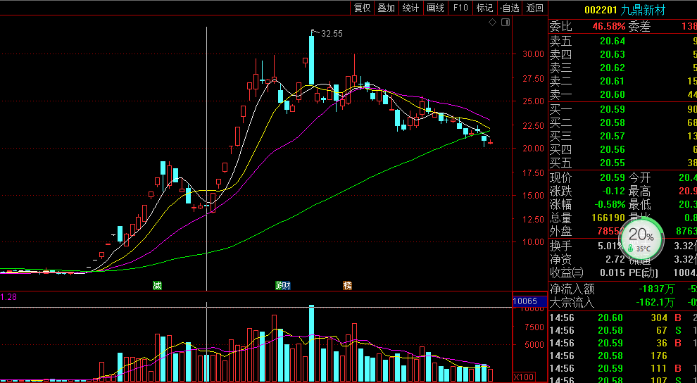Click the 最低 low price label
The width and height of the screenshot is (697, 383).
pyautogui.click(x=639, y=205)
